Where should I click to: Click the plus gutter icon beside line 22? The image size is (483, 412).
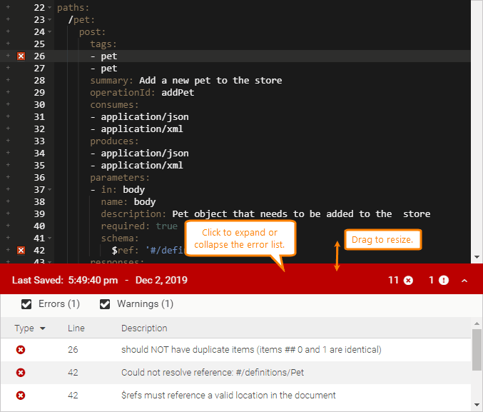[8, 7]
